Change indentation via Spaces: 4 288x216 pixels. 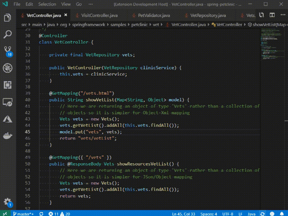(209, 214)
